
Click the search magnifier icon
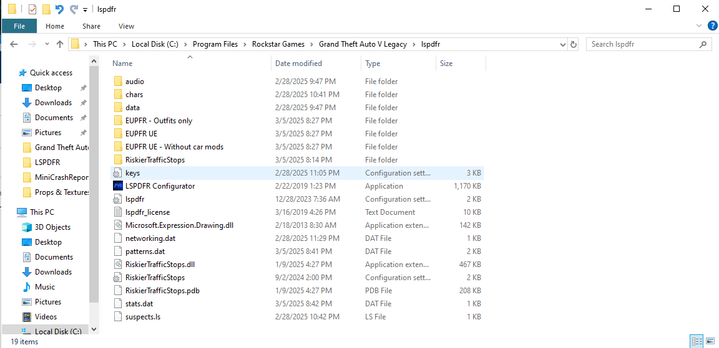click(x=703, y=44)
